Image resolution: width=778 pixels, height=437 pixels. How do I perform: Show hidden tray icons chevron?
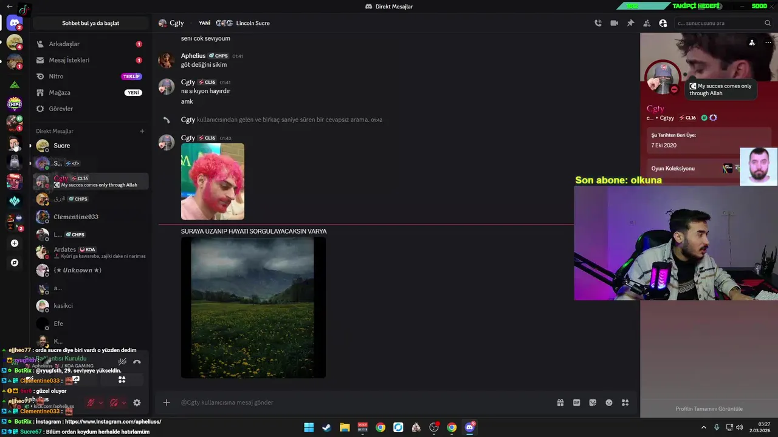704,427
